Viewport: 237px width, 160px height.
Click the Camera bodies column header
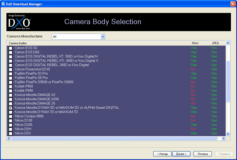click(x=98, y=43)
